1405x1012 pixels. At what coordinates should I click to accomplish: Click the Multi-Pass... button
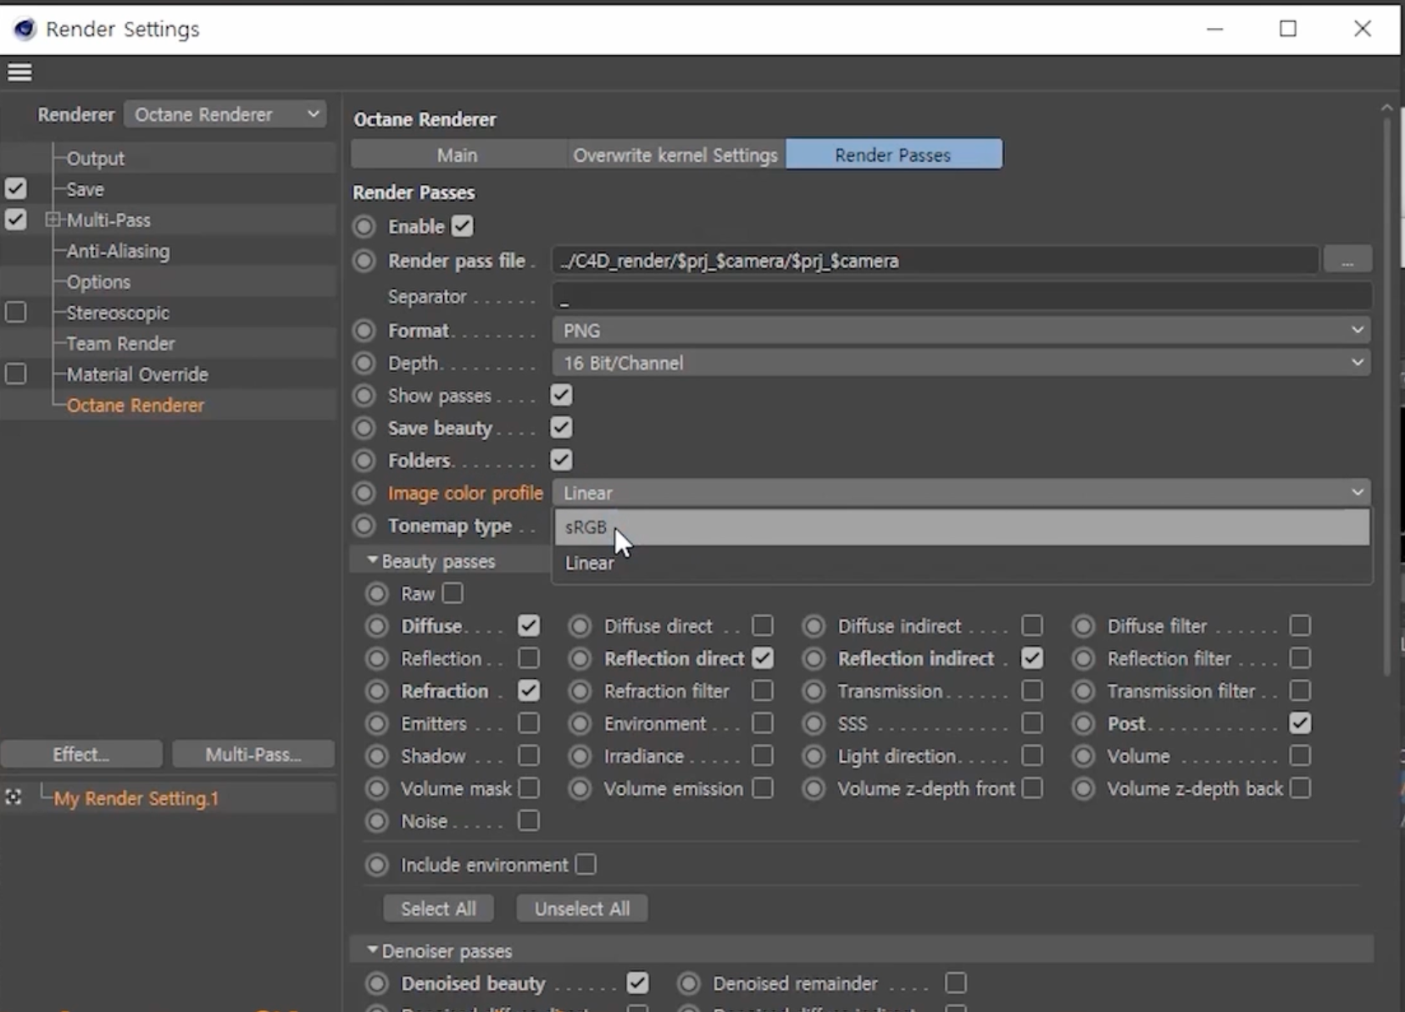click(253, 754)
